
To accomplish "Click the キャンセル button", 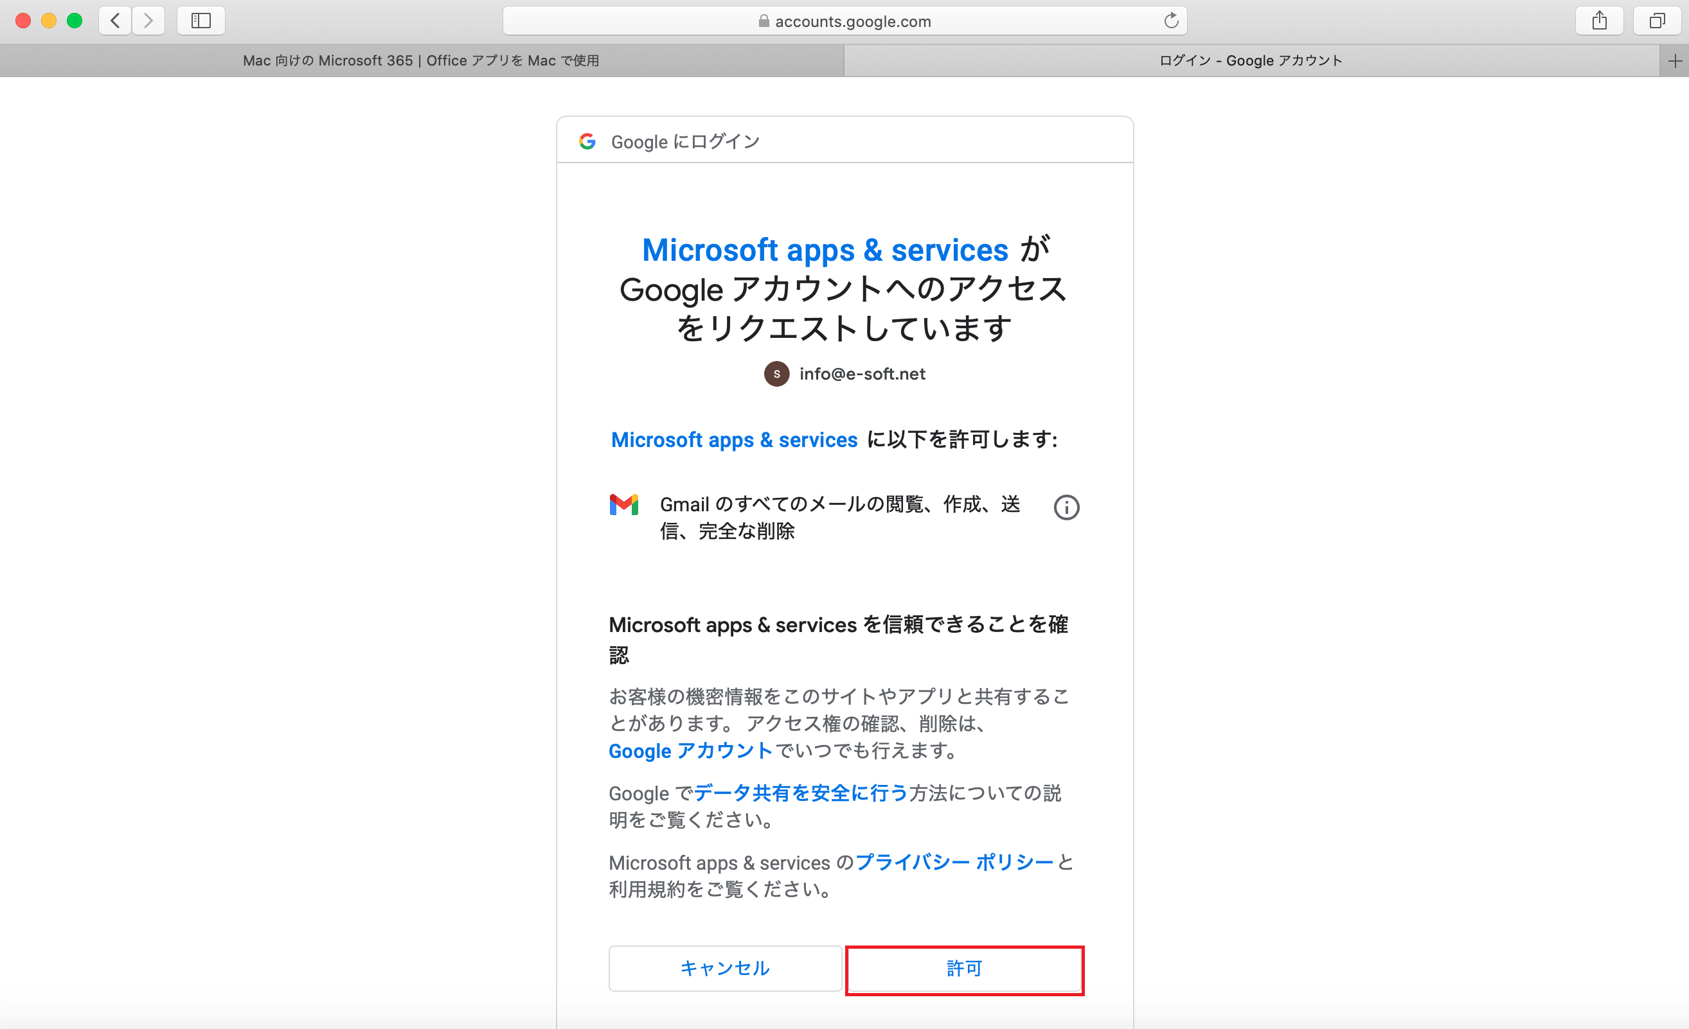I will [x=725, y=968].
